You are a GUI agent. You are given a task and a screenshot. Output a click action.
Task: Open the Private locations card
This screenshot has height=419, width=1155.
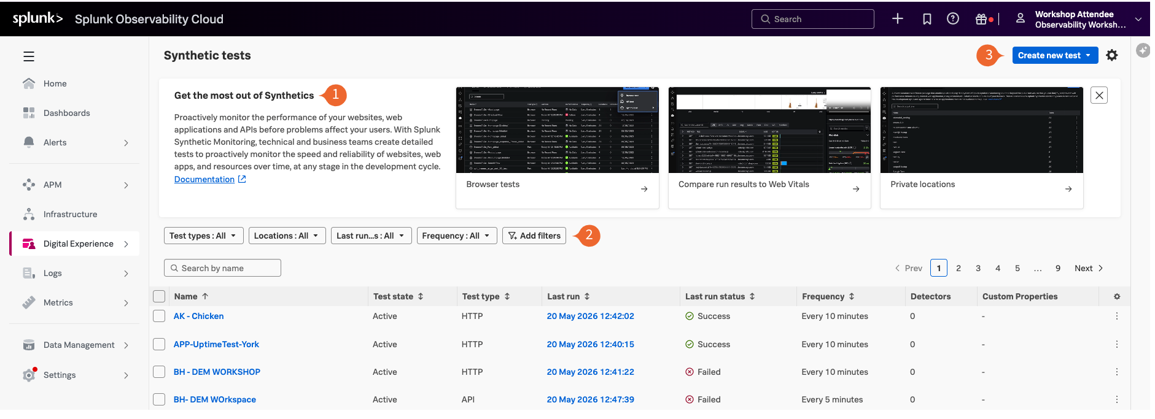(x=982, y=148)
